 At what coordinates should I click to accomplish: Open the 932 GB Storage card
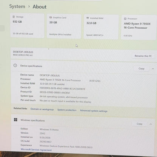coord(27,25)
